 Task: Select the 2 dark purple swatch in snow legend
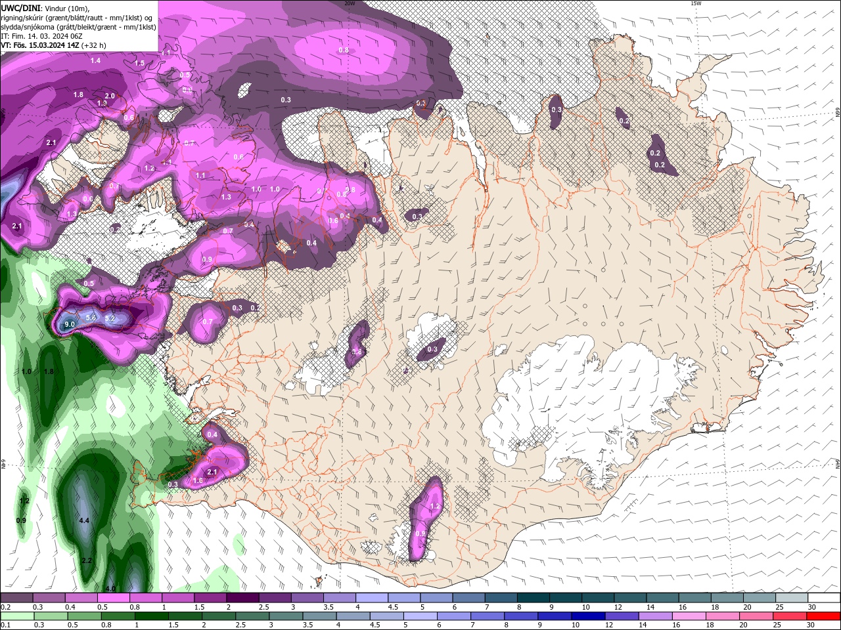(242, 598)
